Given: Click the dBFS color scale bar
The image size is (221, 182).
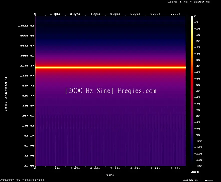Looking at the screenshot, I should coord(192,91).
